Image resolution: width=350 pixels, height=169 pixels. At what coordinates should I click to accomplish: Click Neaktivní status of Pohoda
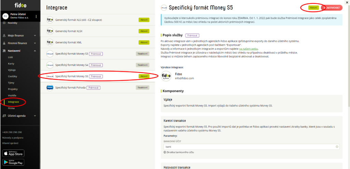pyautogui.click(x=143, y=88)
